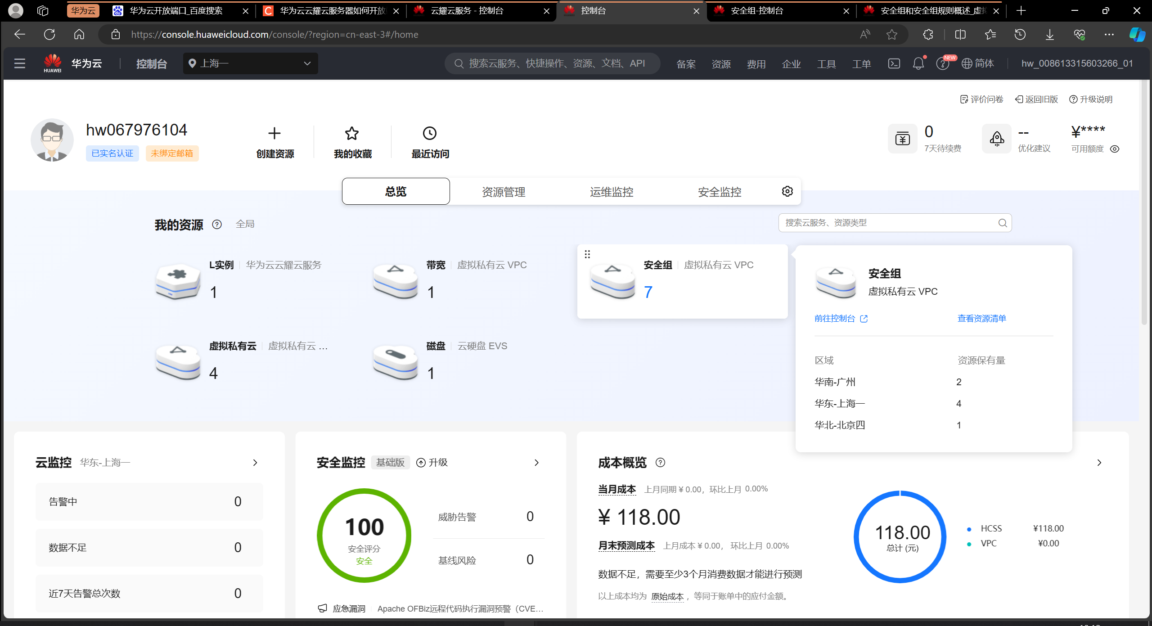Switch to 安全组-控制台 browser tab
1152x626 pixels.
[782, 11]
